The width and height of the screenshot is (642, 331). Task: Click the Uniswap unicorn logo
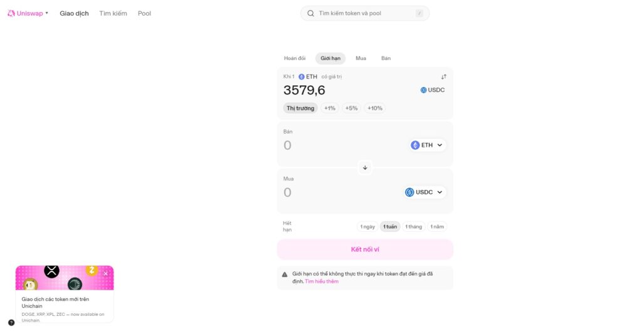[11, 13]
